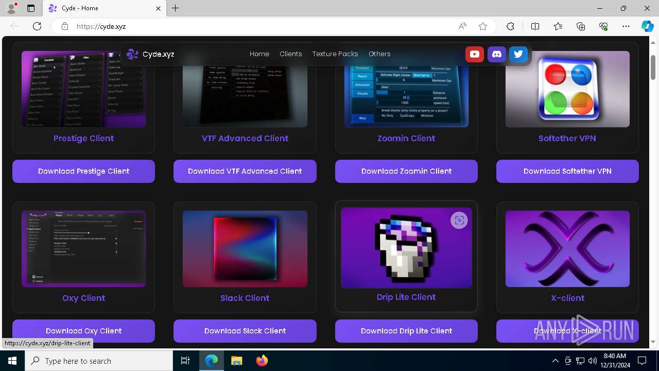The image size is (659, 371).
Task: View site information lock icon
Action: (65, 26)
